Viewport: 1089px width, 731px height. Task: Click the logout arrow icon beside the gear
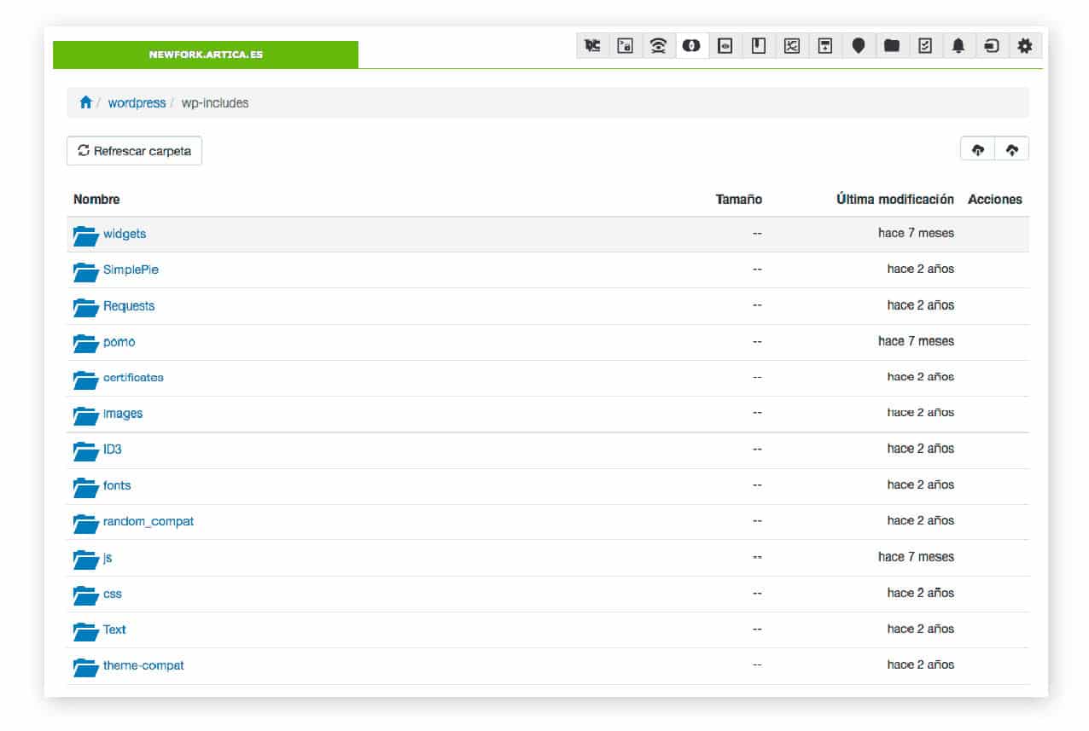(x=991, y=46)
